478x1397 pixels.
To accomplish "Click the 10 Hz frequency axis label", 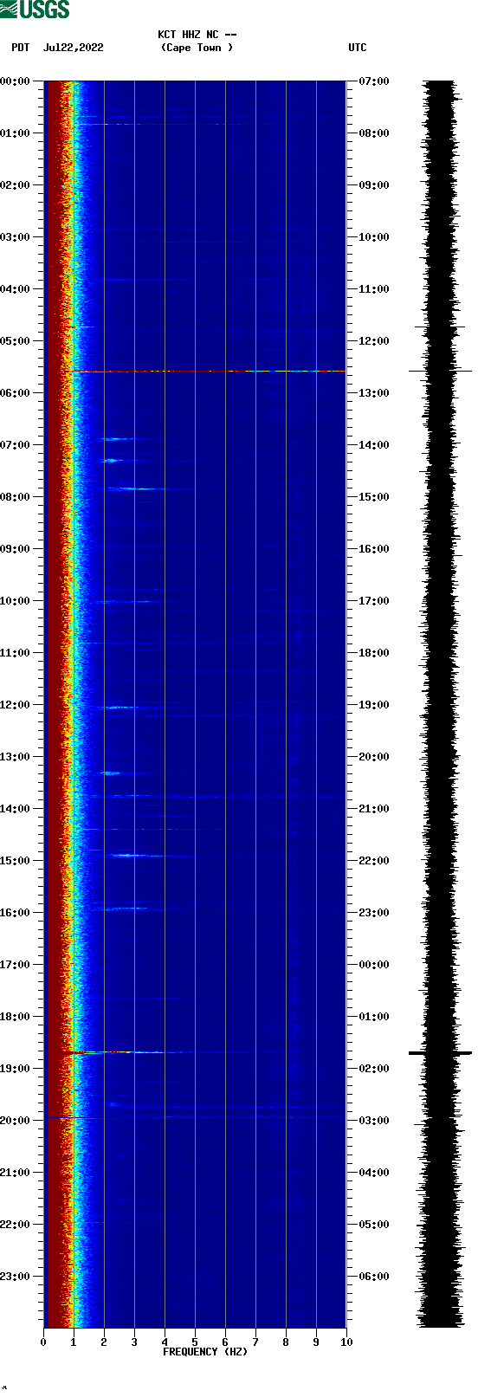I will pyautogui.click(x=346, y=1342).
